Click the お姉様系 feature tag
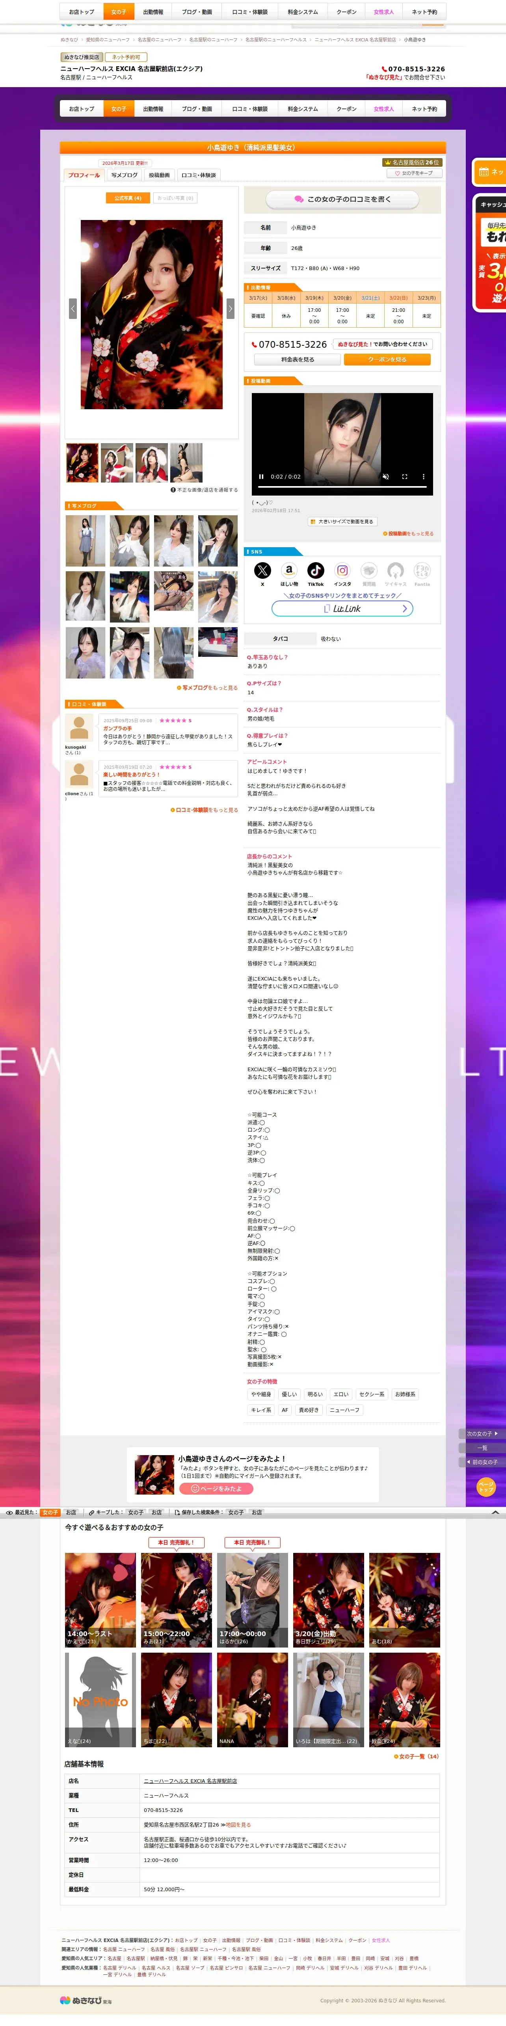Image resolution: width=506 pixels, height=2026 pixels. [x=406, y=1394]
